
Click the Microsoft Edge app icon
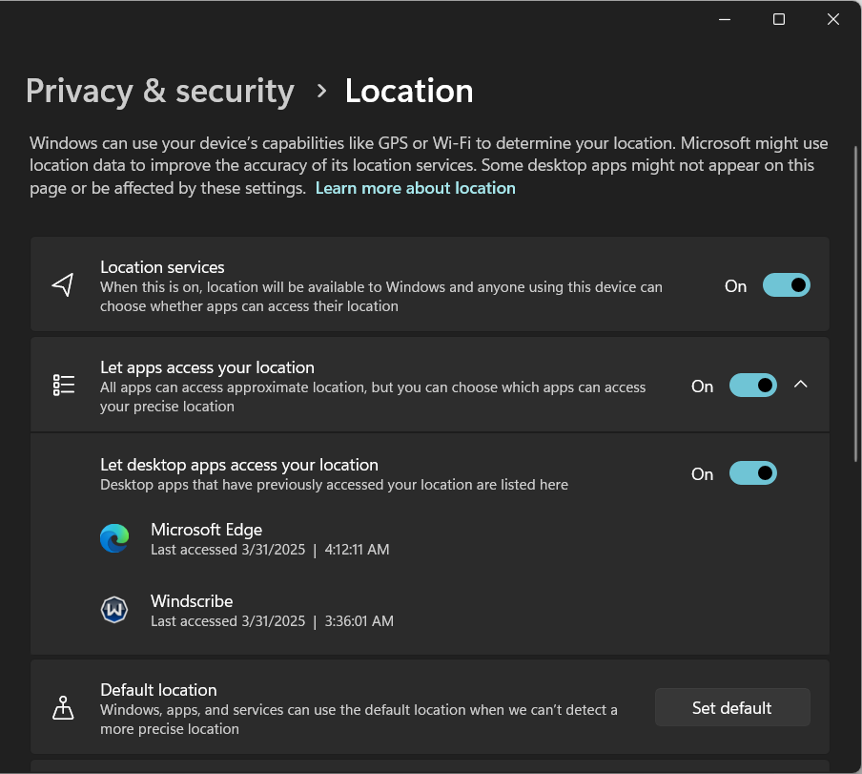[114, 539]
